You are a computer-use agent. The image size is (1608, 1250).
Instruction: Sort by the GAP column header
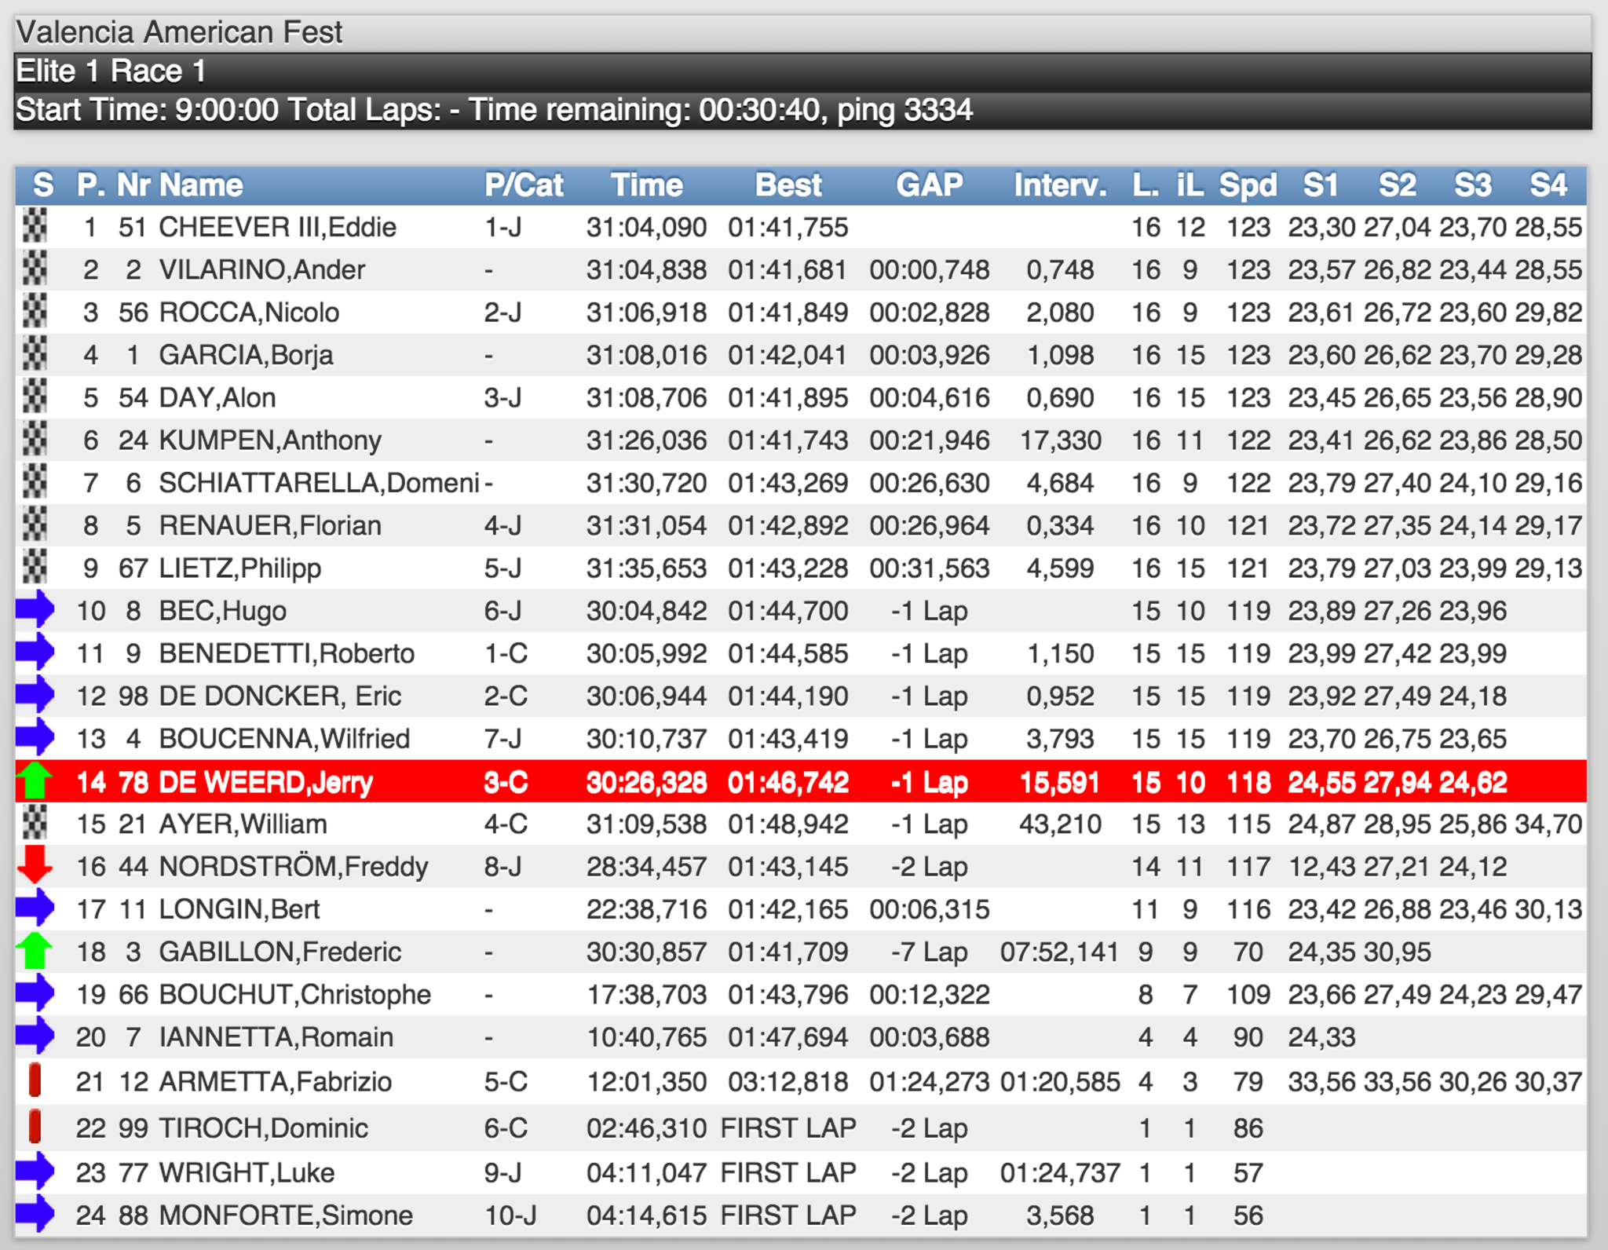pyautogui.click(x=929, y=185)
